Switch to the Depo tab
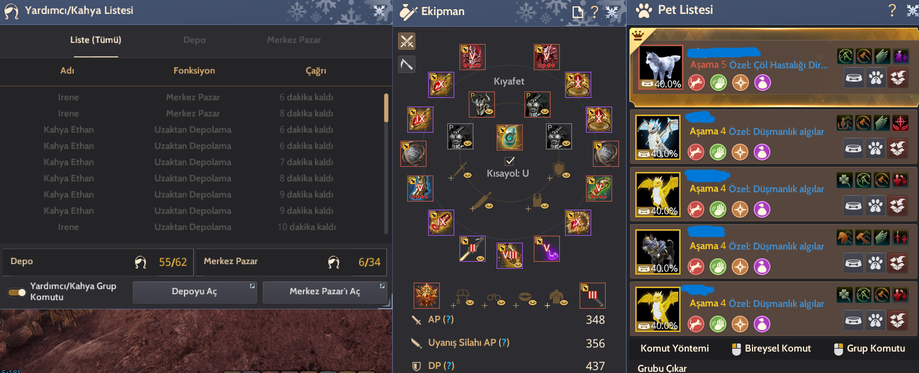919x373 pixels. (x=194, y=40)
